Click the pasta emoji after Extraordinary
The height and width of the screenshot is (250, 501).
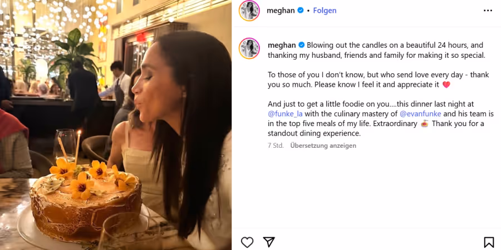[425, 124]
